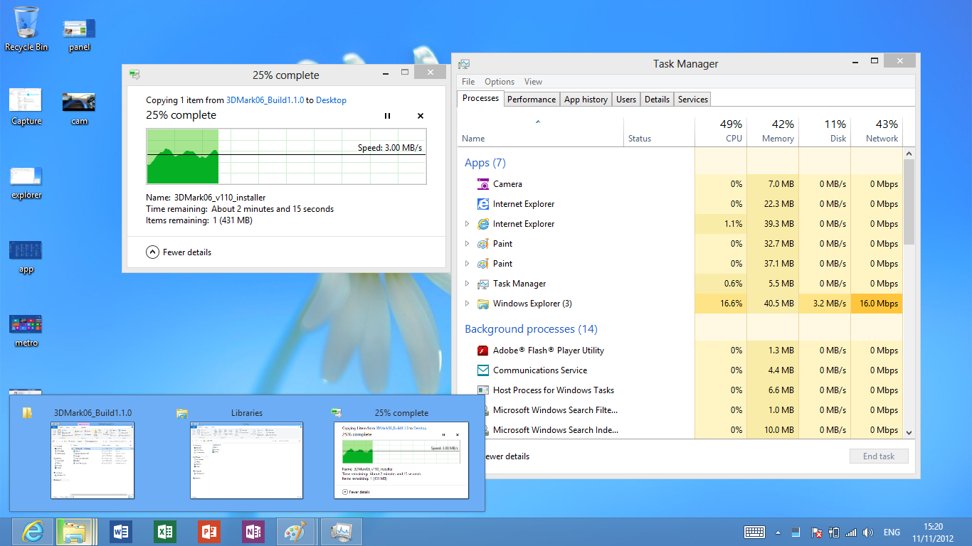
Task: Click the Adobe Flash Player Utility icon
Action: click(483, 350)
